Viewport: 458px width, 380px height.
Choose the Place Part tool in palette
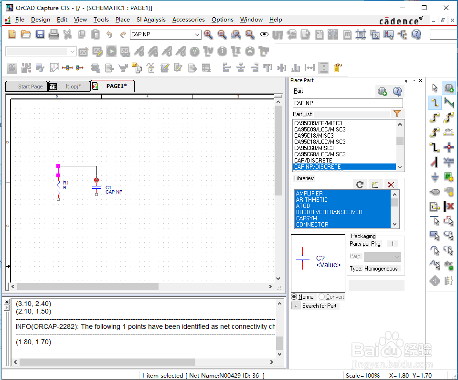click(448, 87)
